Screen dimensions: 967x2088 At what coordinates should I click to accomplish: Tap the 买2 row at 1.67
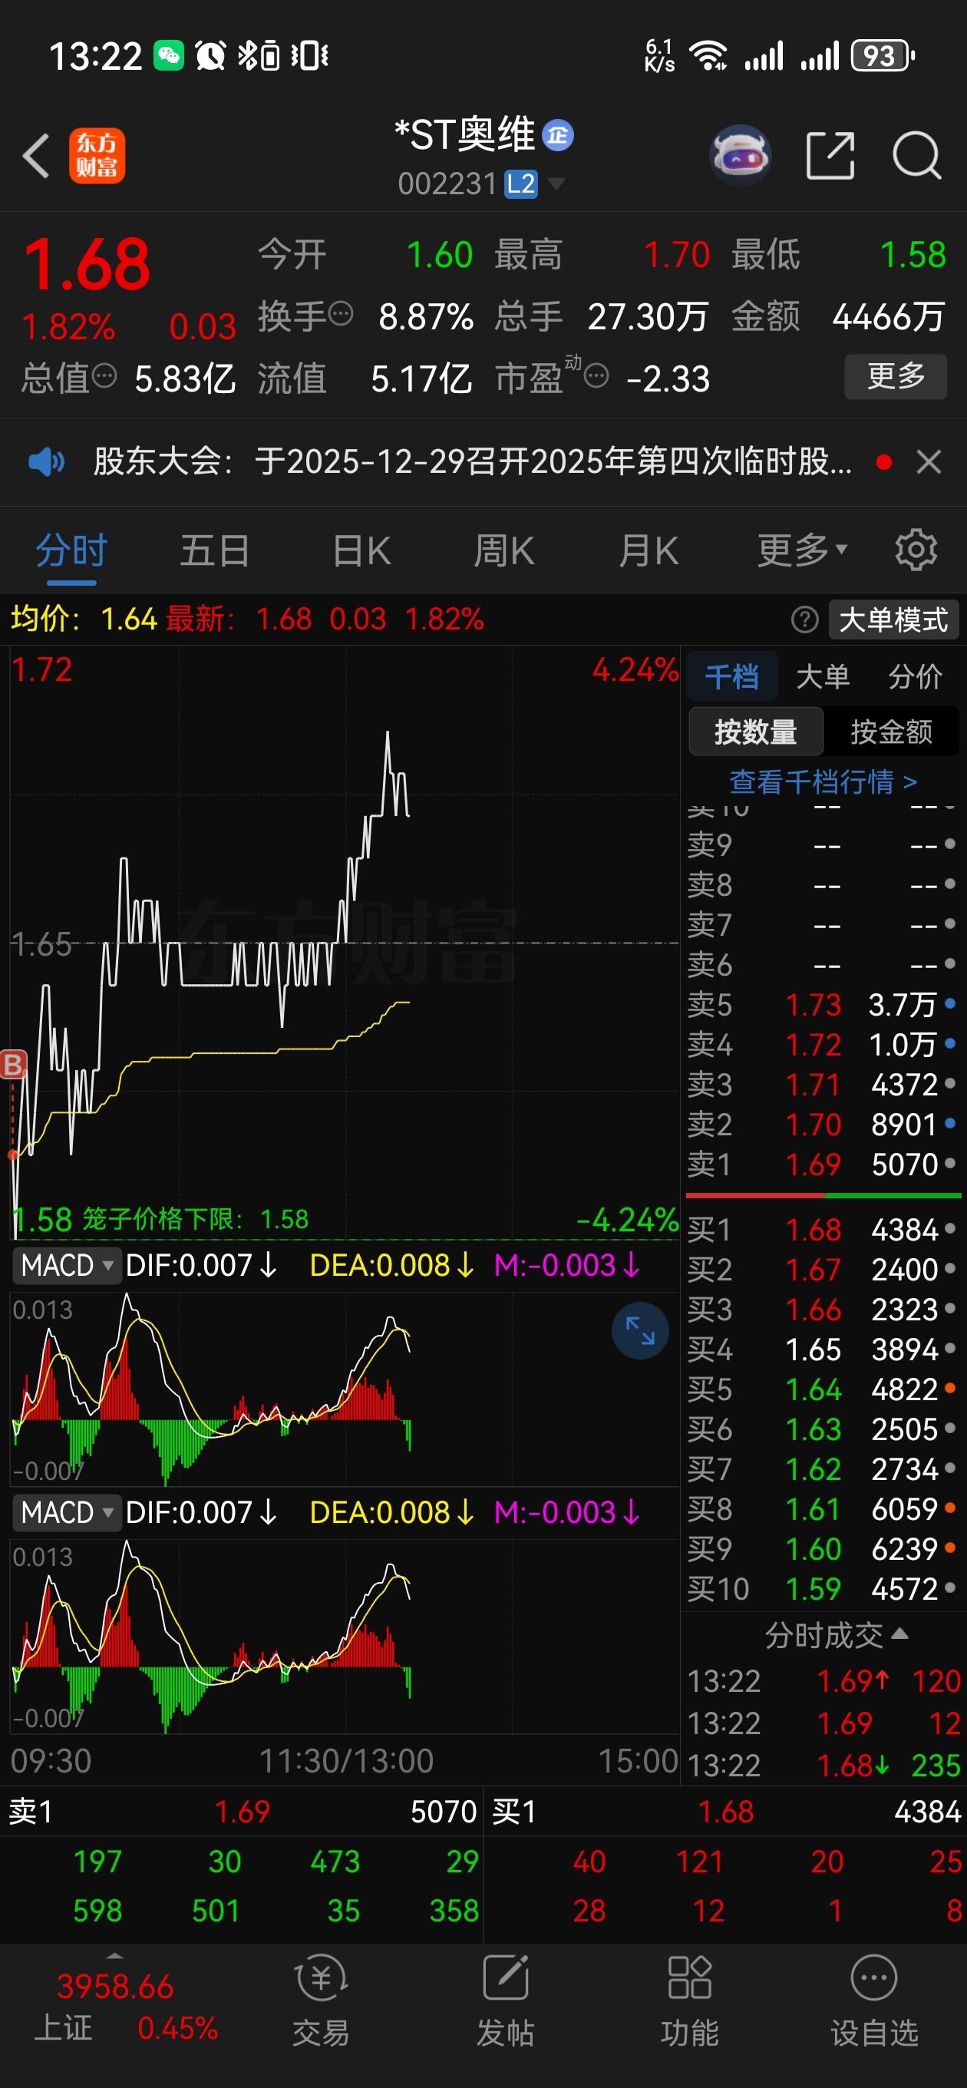[x=822, y=1270]
